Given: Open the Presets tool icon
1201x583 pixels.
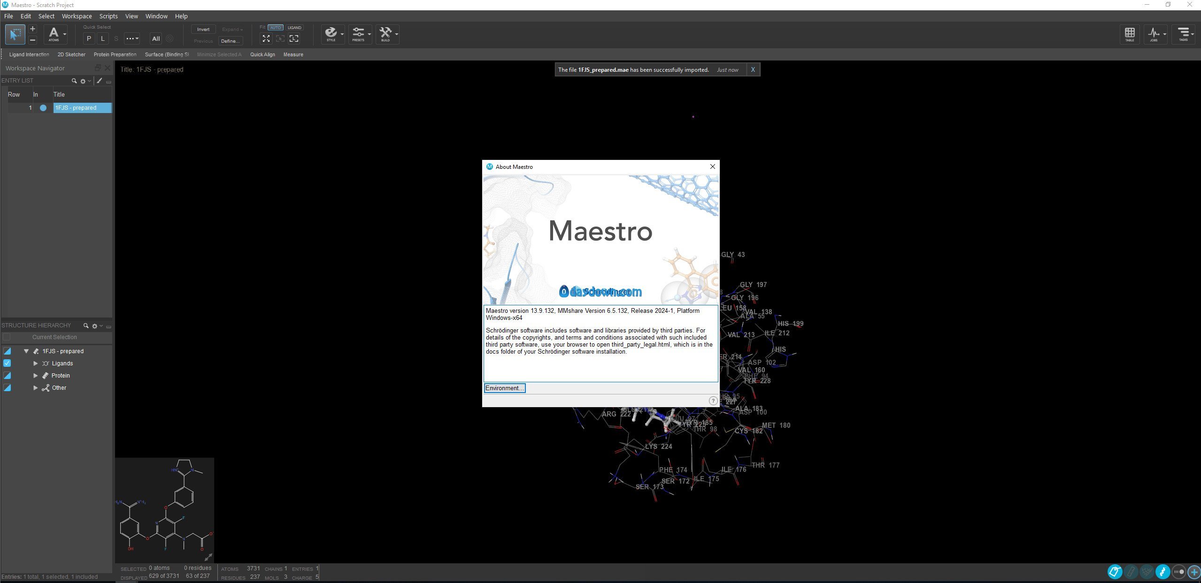Looking at the screenshot, I should point(358,34).
